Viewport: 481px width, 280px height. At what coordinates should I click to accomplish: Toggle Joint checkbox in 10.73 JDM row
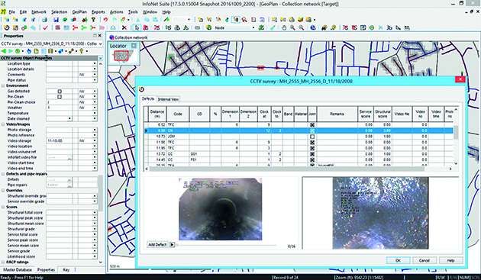312,137
